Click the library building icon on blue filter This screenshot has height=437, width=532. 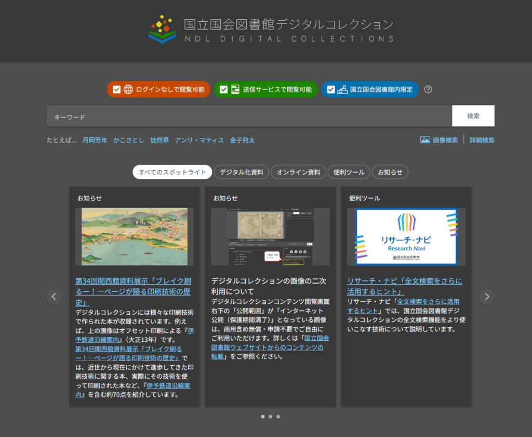(x=342, y=89)
